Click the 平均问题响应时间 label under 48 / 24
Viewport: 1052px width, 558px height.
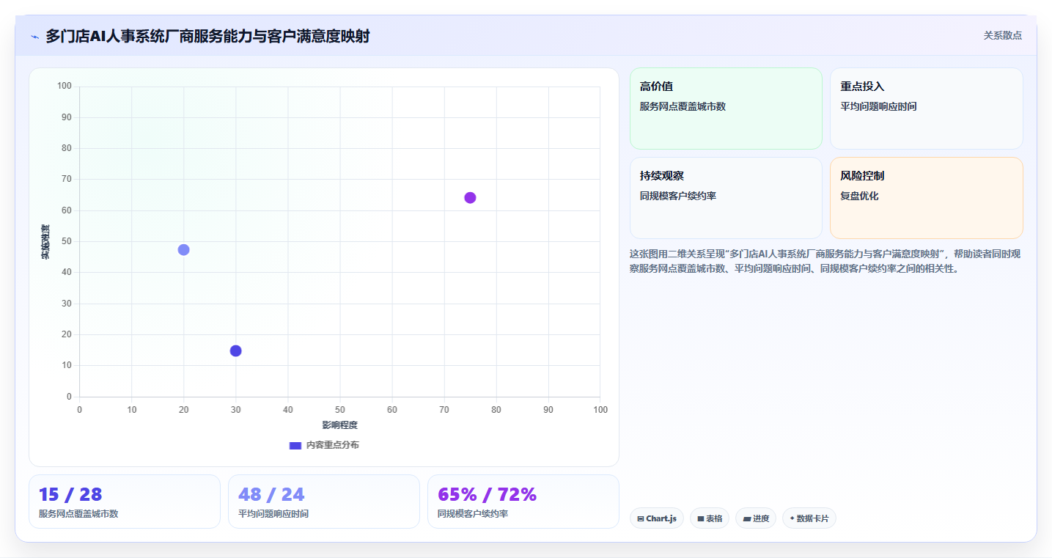pos(273,514)
